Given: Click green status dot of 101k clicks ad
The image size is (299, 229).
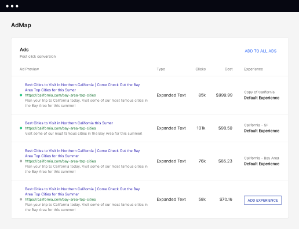Looking at the screenshot, I should pyautogui.click(x=21, y=128).
